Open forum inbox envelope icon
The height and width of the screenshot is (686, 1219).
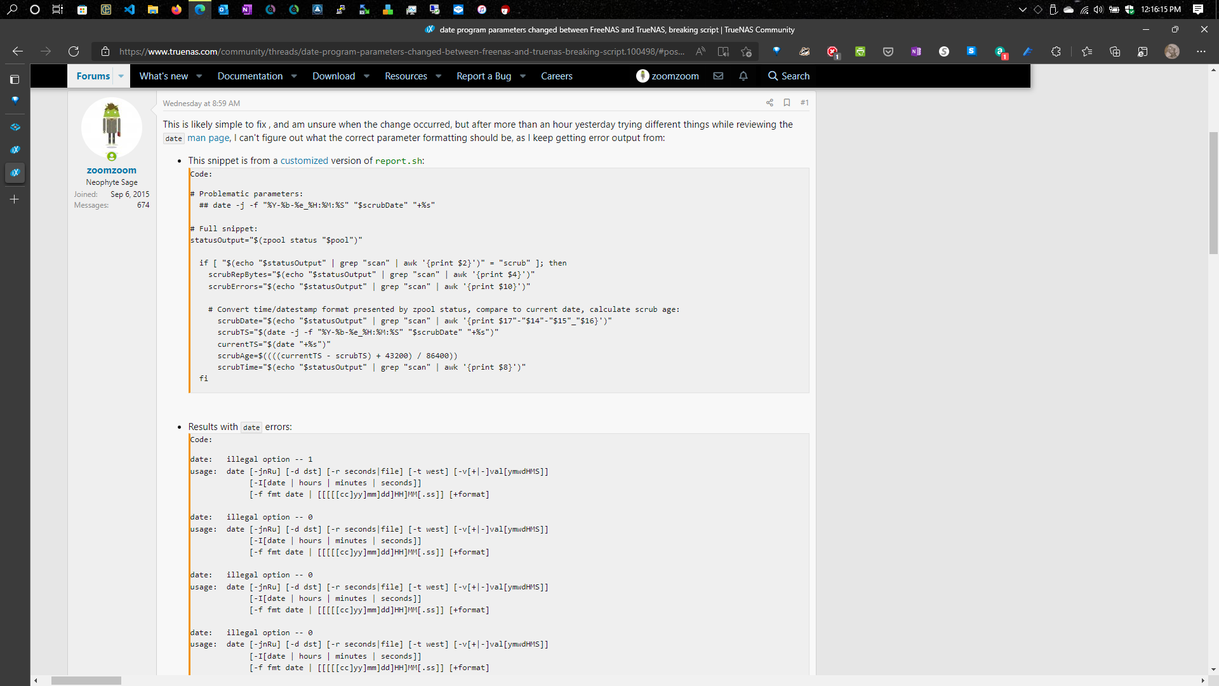(718, 76)
